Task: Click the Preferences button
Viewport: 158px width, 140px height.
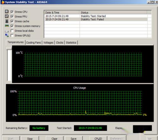Action: 117,138
